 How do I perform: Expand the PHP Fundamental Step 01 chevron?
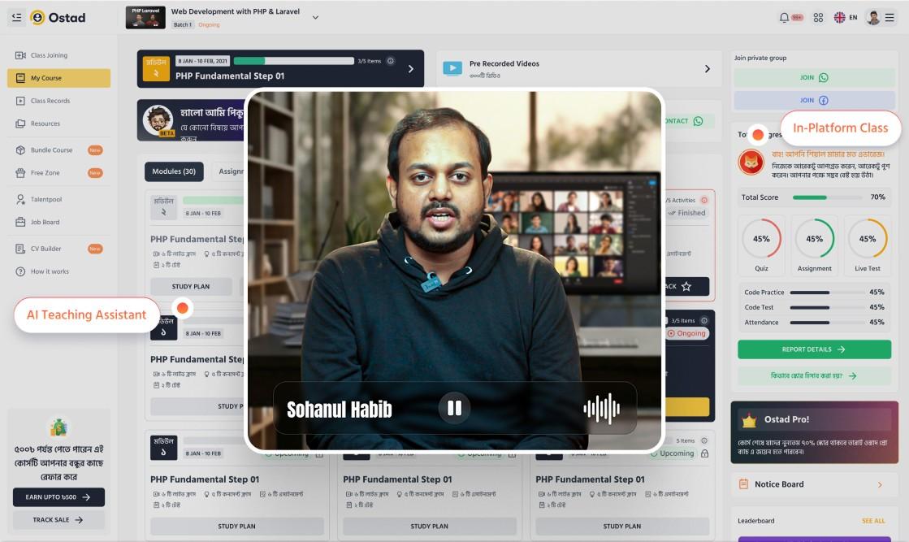tap(410, 69)
